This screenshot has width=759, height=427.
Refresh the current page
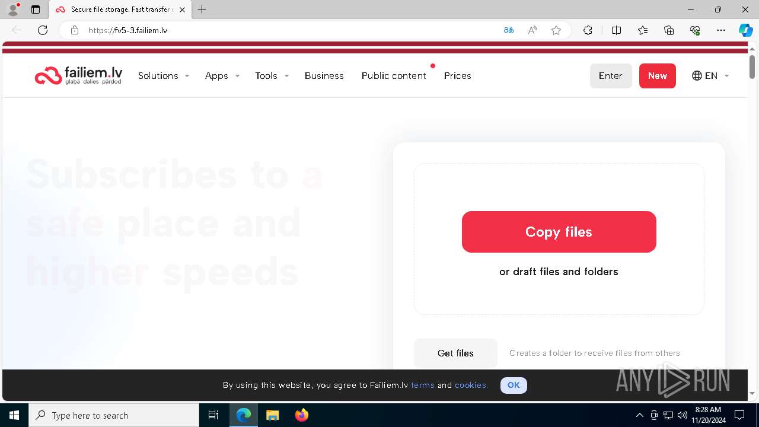(x=43, y=30)
